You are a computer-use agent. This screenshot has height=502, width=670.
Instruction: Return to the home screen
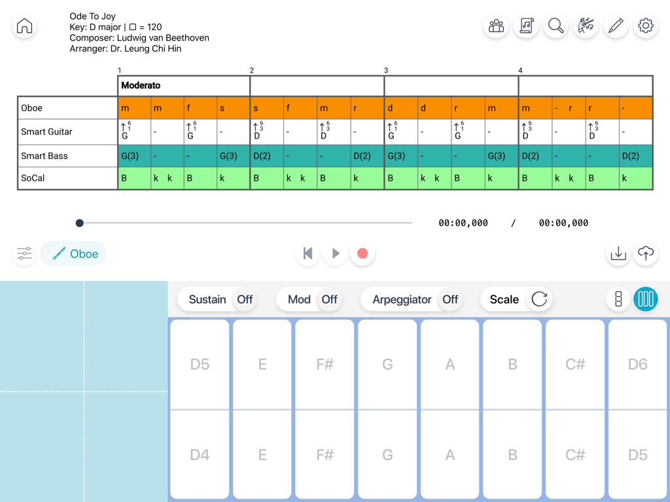24,26
